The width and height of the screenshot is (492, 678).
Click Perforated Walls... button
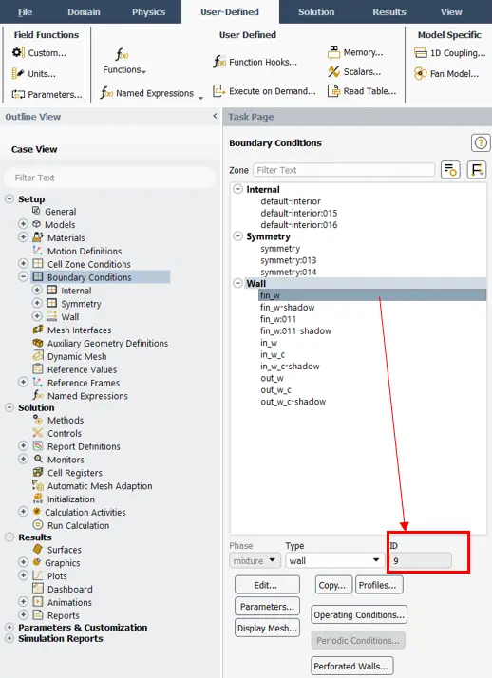pos(352,666)
